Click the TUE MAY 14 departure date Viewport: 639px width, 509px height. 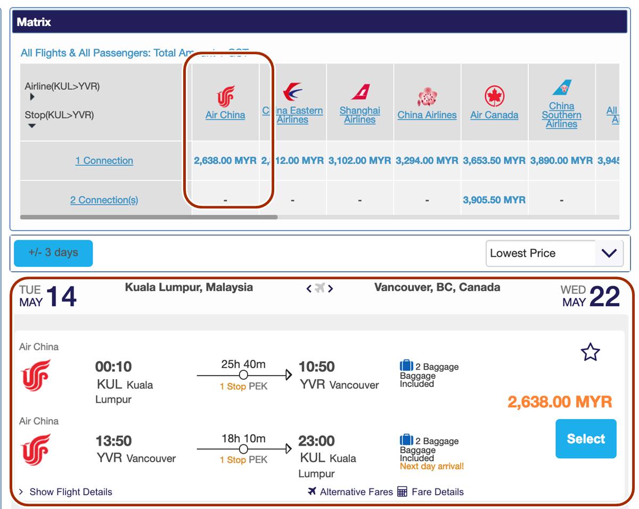click(48, 297)
